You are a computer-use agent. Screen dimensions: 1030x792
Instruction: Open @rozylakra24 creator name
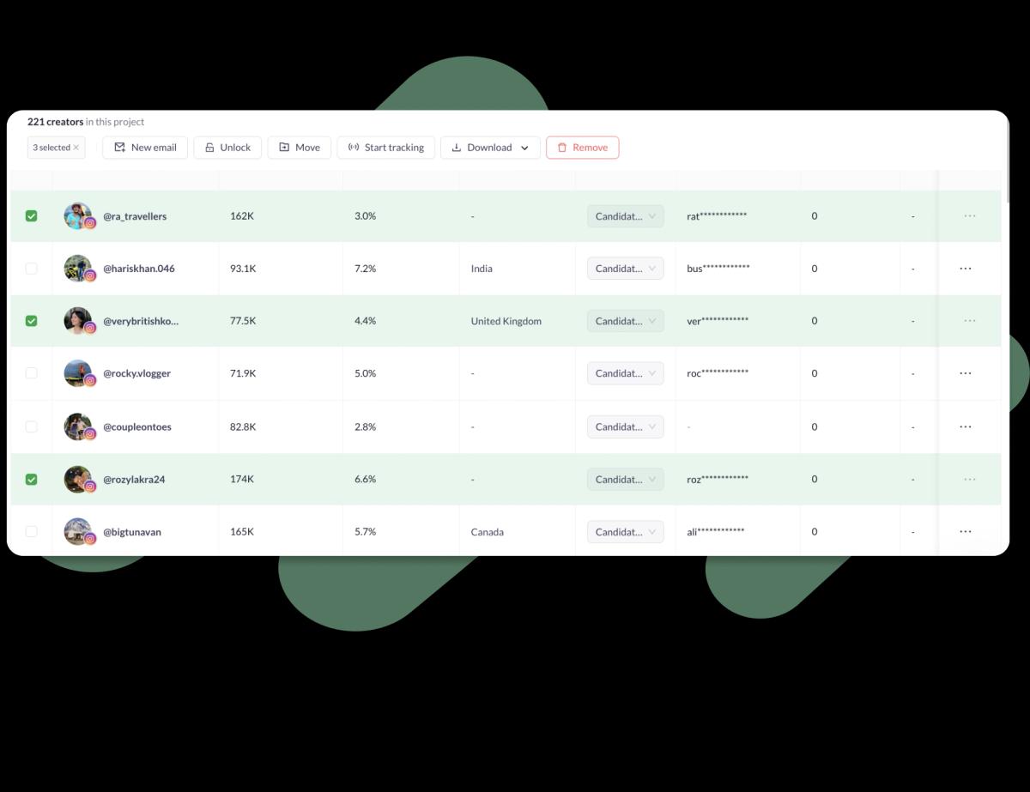(134, 479)
